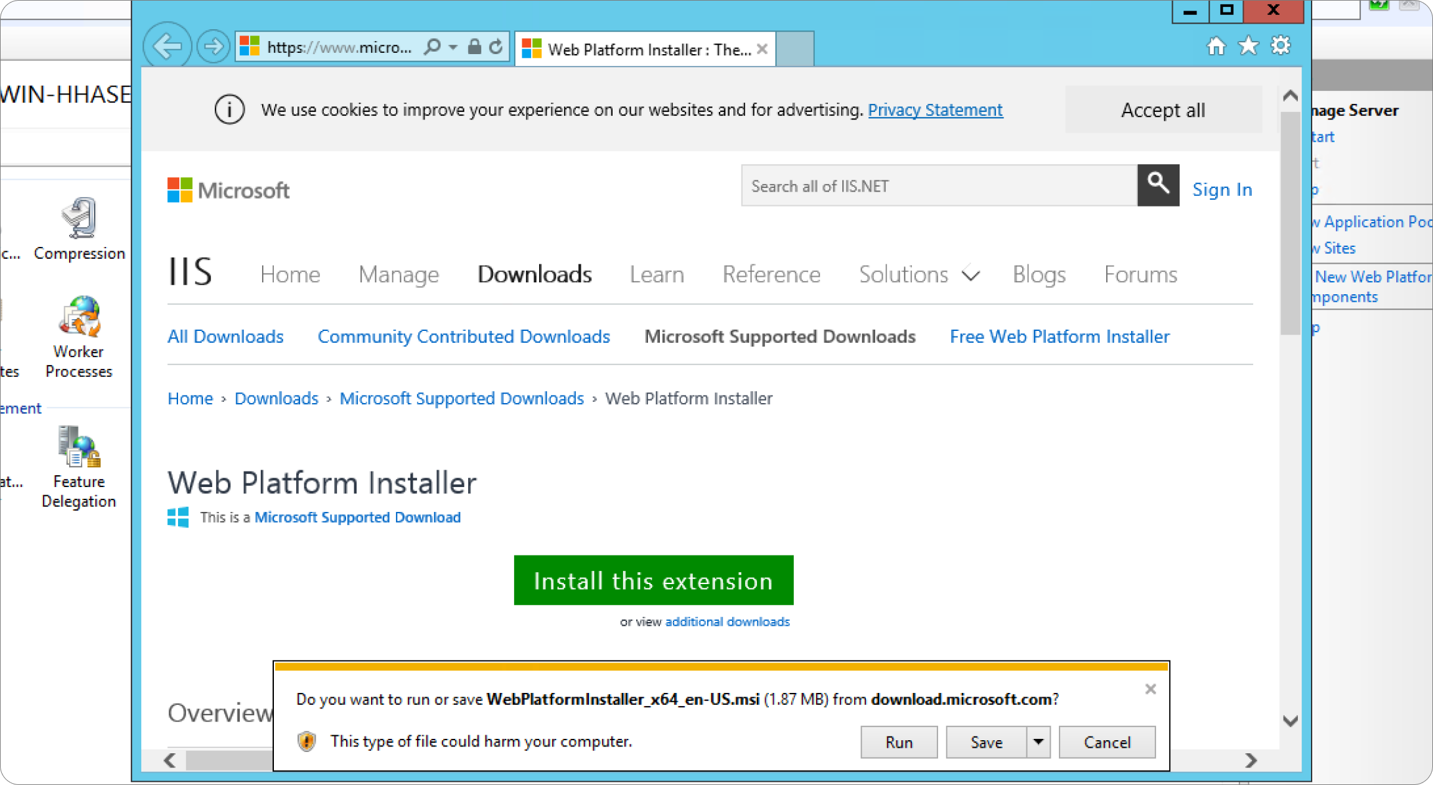Click the vertical scrollbar down arrow

point(1290,721)
